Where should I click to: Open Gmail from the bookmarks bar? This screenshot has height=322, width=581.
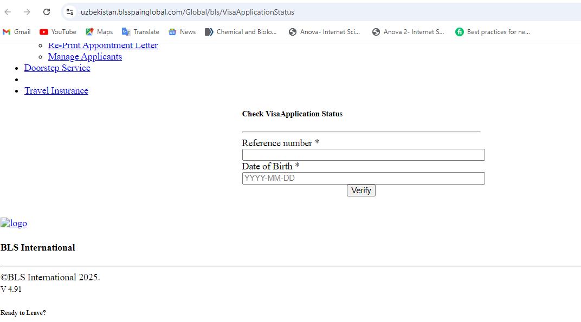pos(16,31)
